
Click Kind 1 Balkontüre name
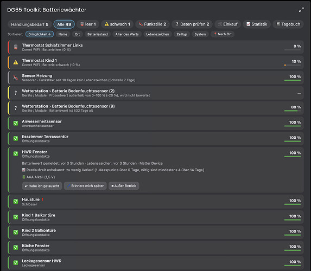[x=39, y=215]
